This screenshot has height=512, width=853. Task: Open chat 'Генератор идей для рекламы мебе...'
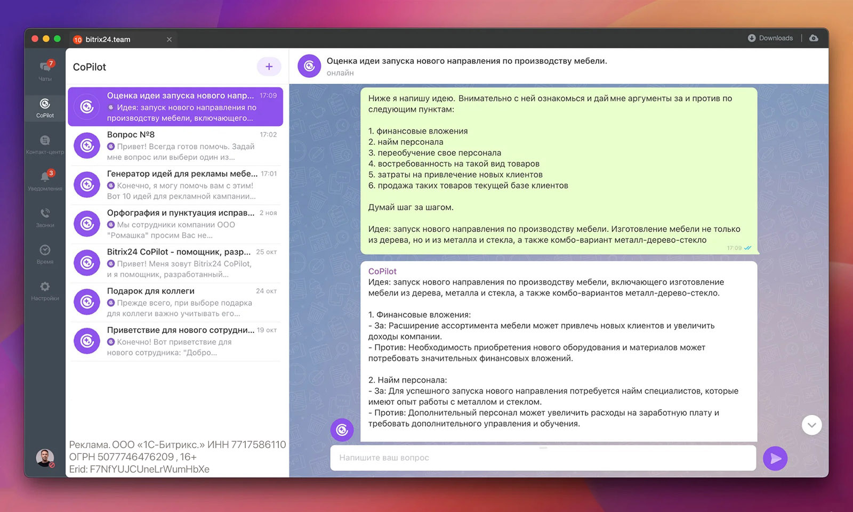click(175, 185)
